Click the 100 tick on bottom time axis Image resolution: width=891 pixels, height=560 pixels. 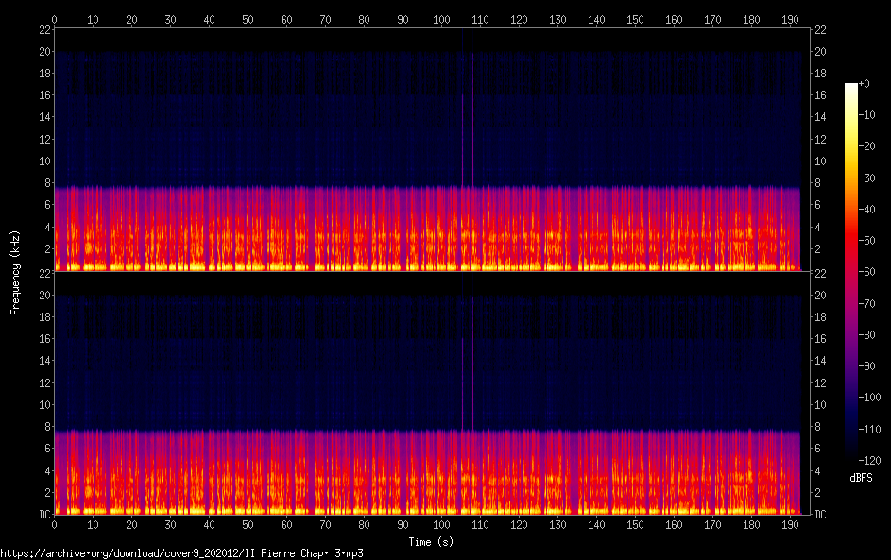pos(441,525)
